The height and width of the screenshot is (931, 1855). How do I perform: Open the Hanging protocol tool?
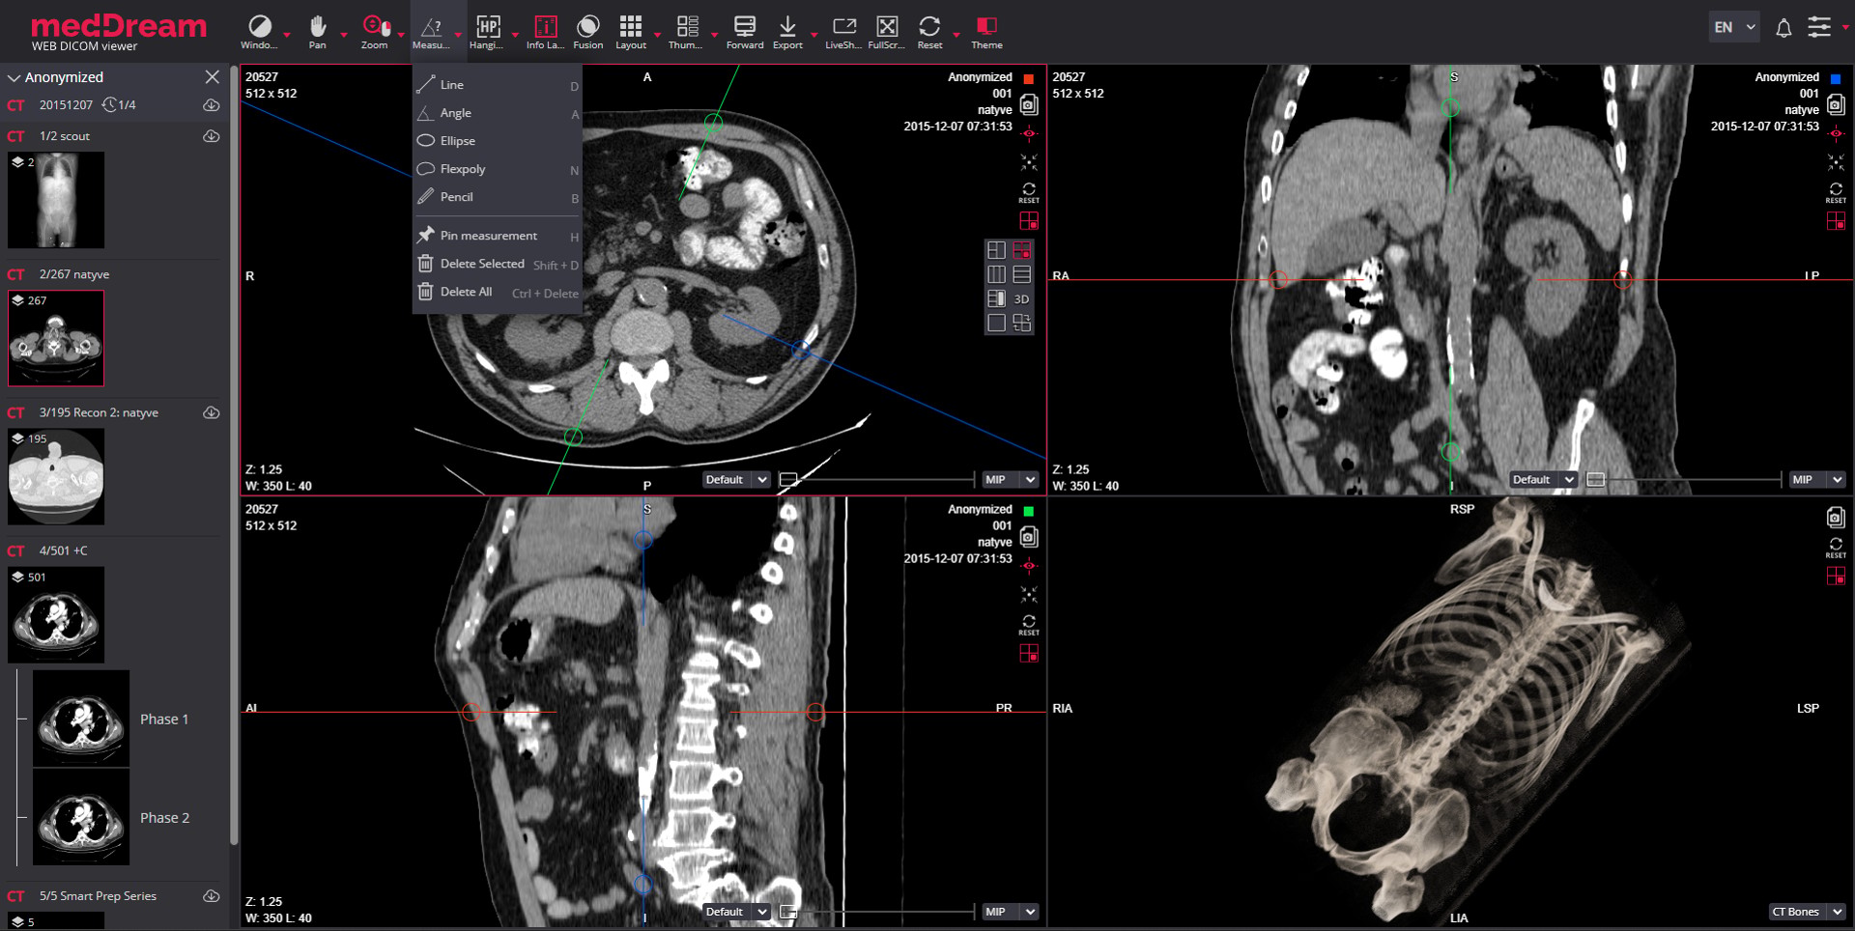pos(488,31)
